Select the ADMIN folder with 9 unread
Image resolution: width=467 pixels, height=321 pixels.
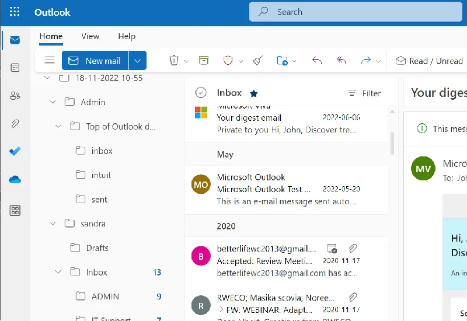[105, 296]
